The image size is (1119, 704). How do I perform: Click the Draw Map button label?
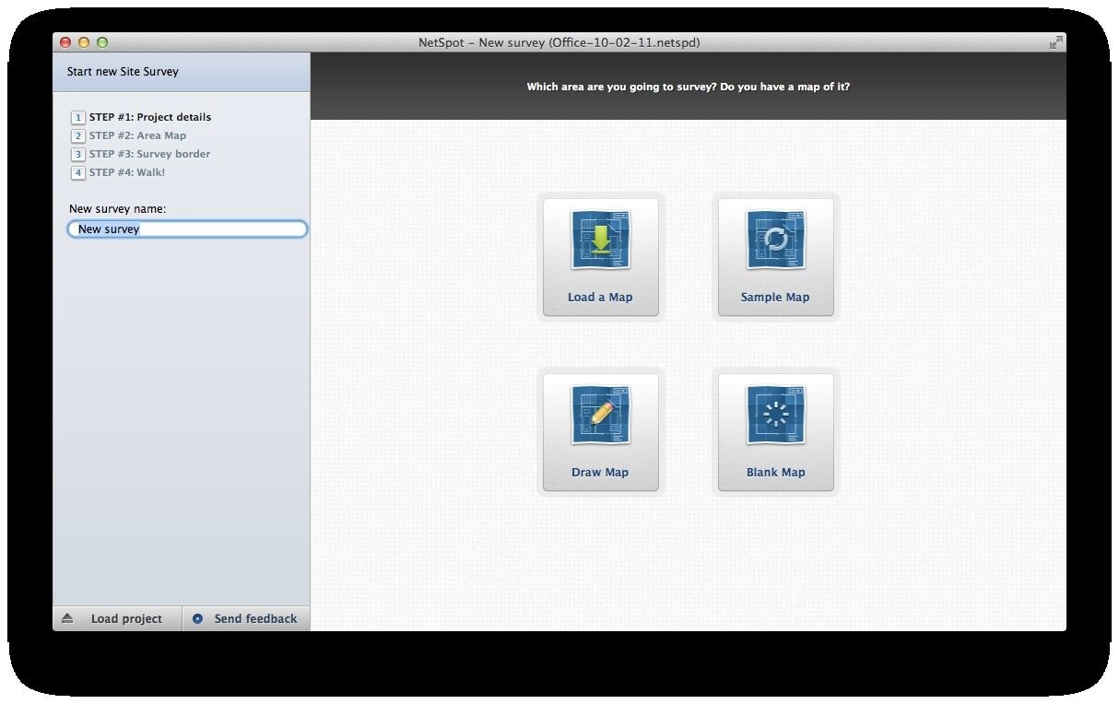click(600, 473)
